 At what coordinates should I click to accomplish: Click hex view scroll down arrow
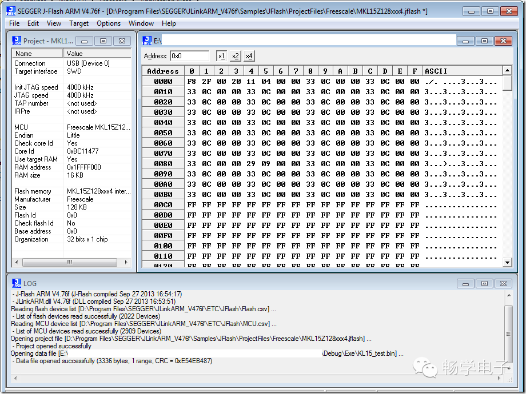[507, 263]
